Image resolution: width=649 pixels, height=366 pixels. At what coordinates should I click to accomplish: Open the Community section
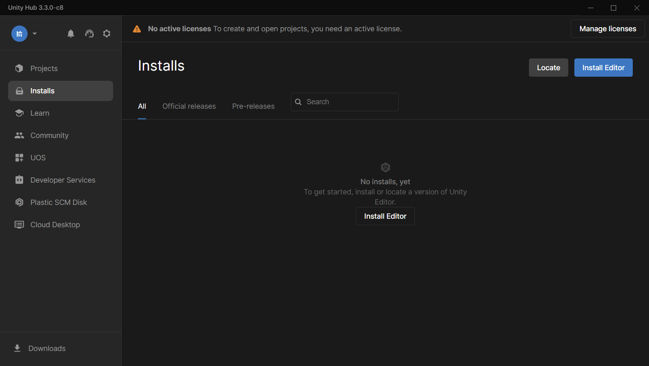click(60, 135)
